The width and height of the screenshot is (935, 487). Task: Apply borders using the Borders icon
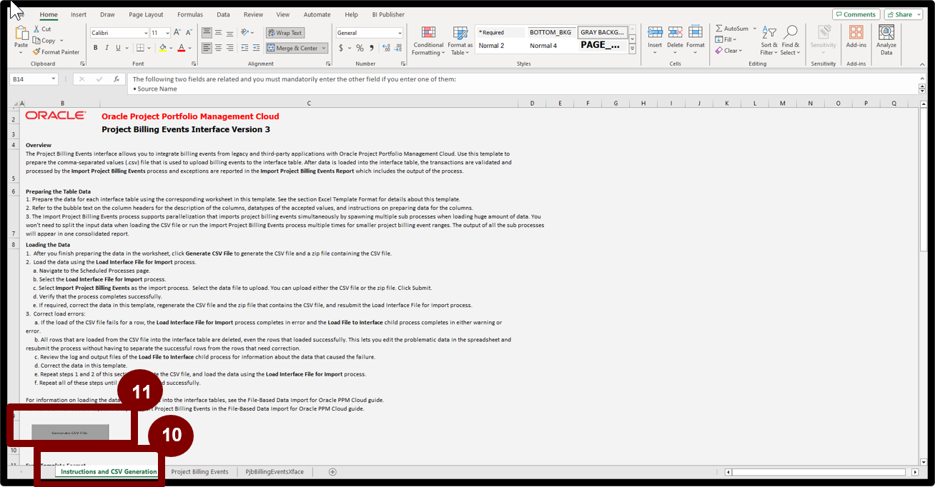coord(140,48)
